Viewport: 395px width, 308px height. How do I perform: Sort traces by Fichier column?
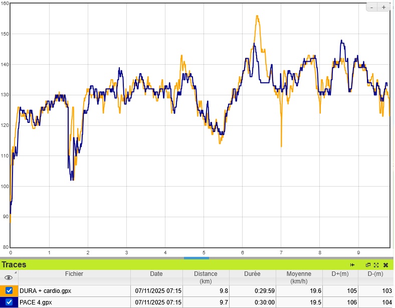[x=74, y=274]
